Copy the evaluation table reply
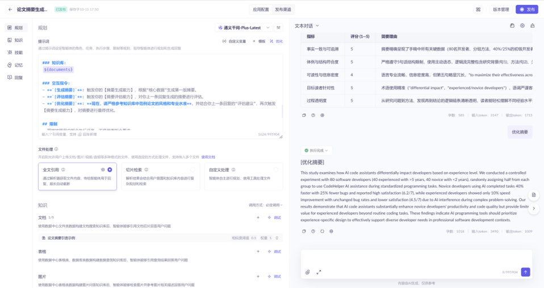 click(x=304, y=116)
